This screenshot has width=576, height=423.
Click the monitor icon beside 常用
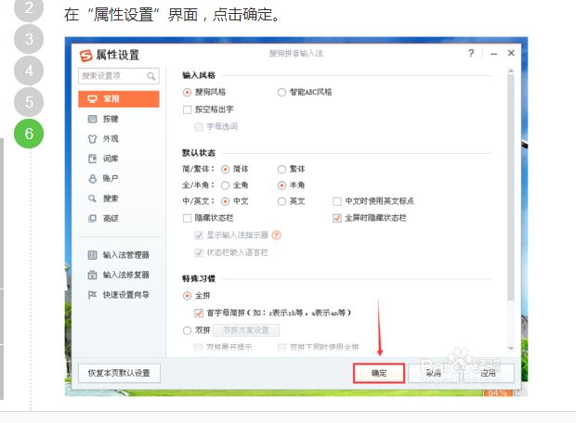92,99
